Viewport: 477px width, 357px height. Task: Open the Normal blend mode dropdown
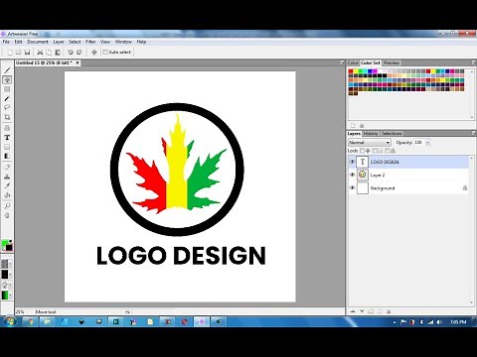tap(370, 143)
